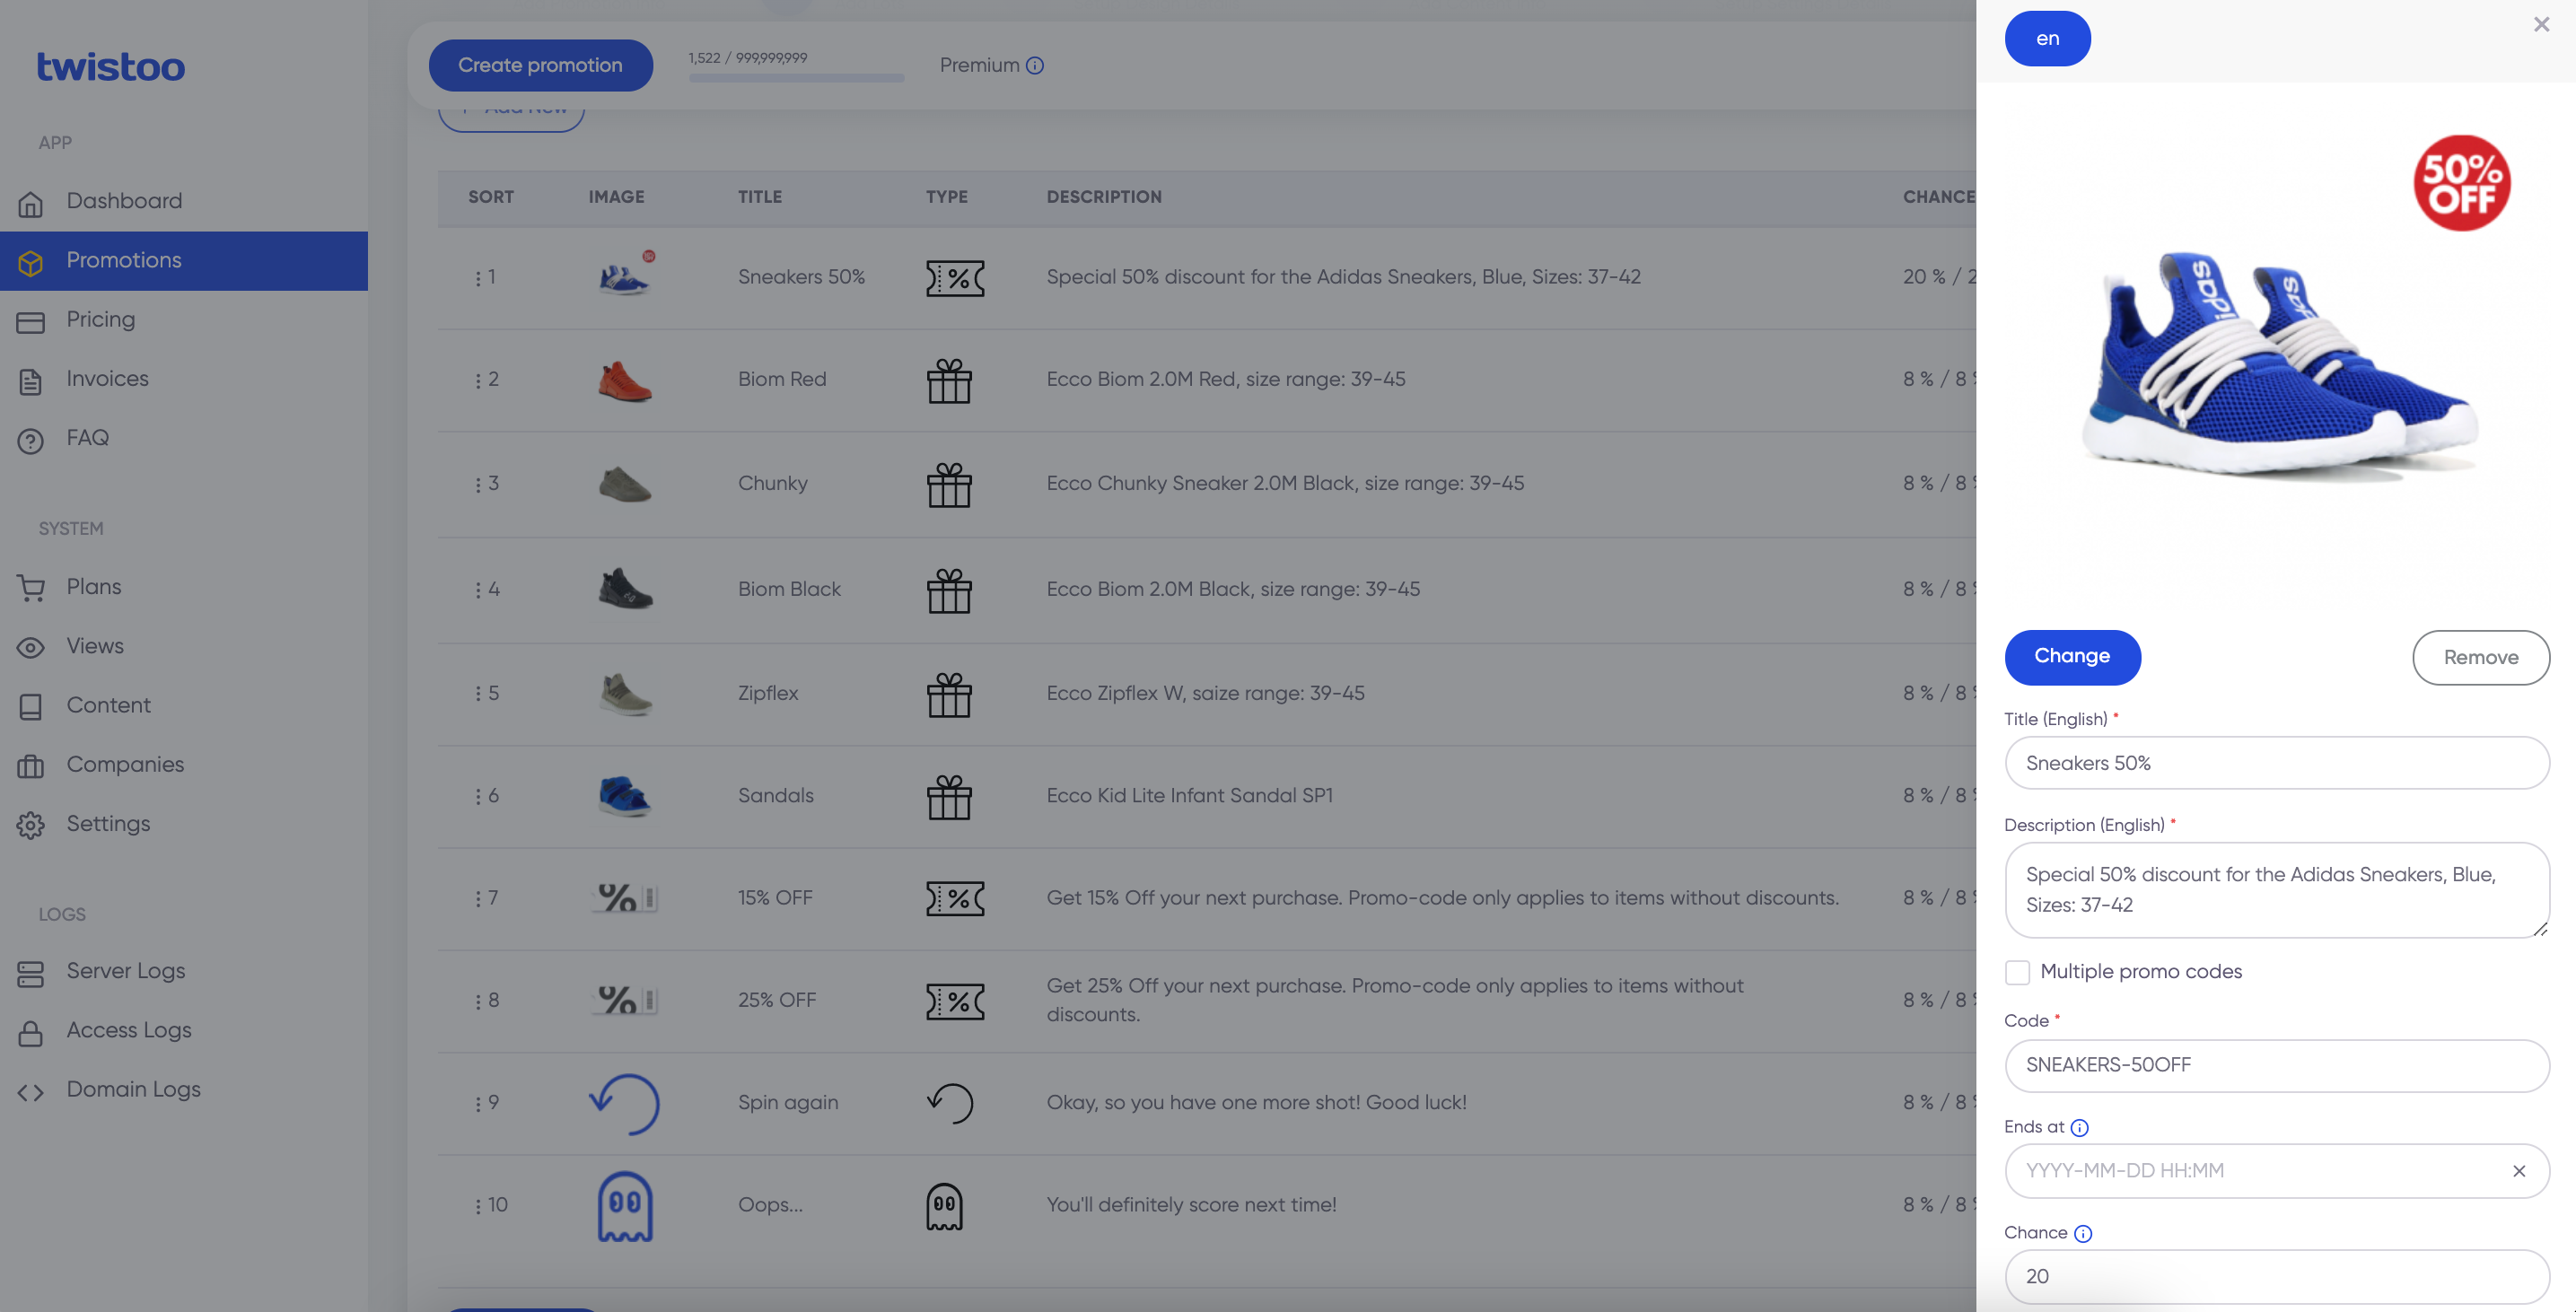Image resolution: width=2576 pixels, height=1312 pixels.
Task: Open the Pricing menu item
Action: (100, 320)
